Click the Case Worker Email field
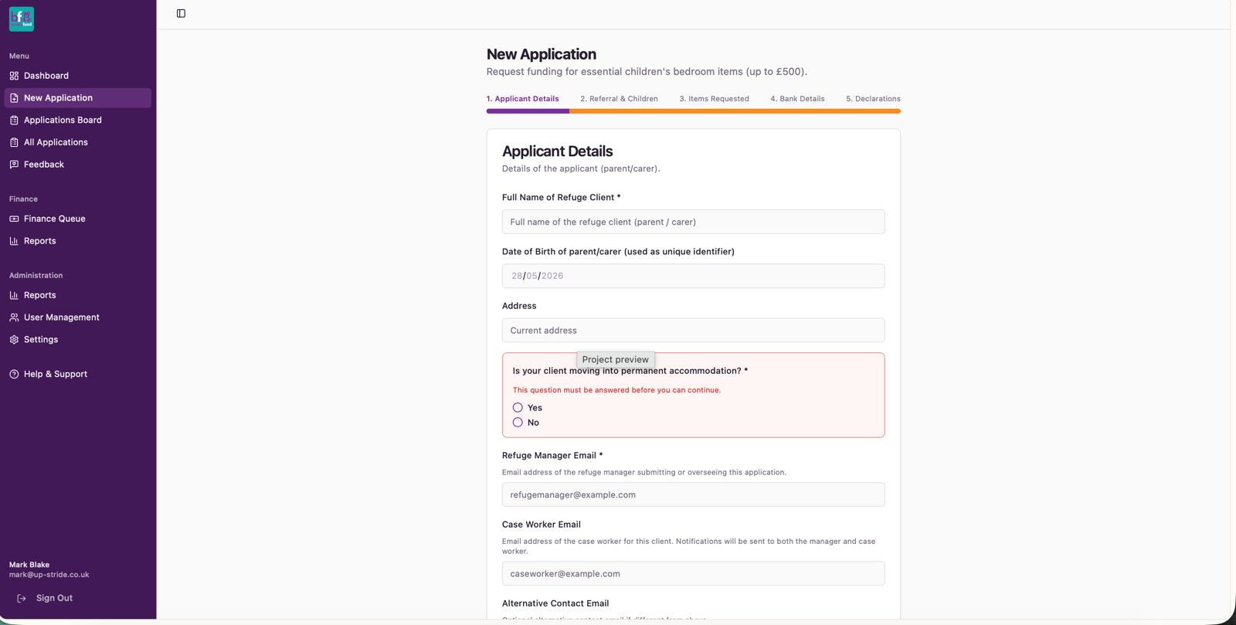This screenshot has width=1236, height=625. [x=693, y=574]
